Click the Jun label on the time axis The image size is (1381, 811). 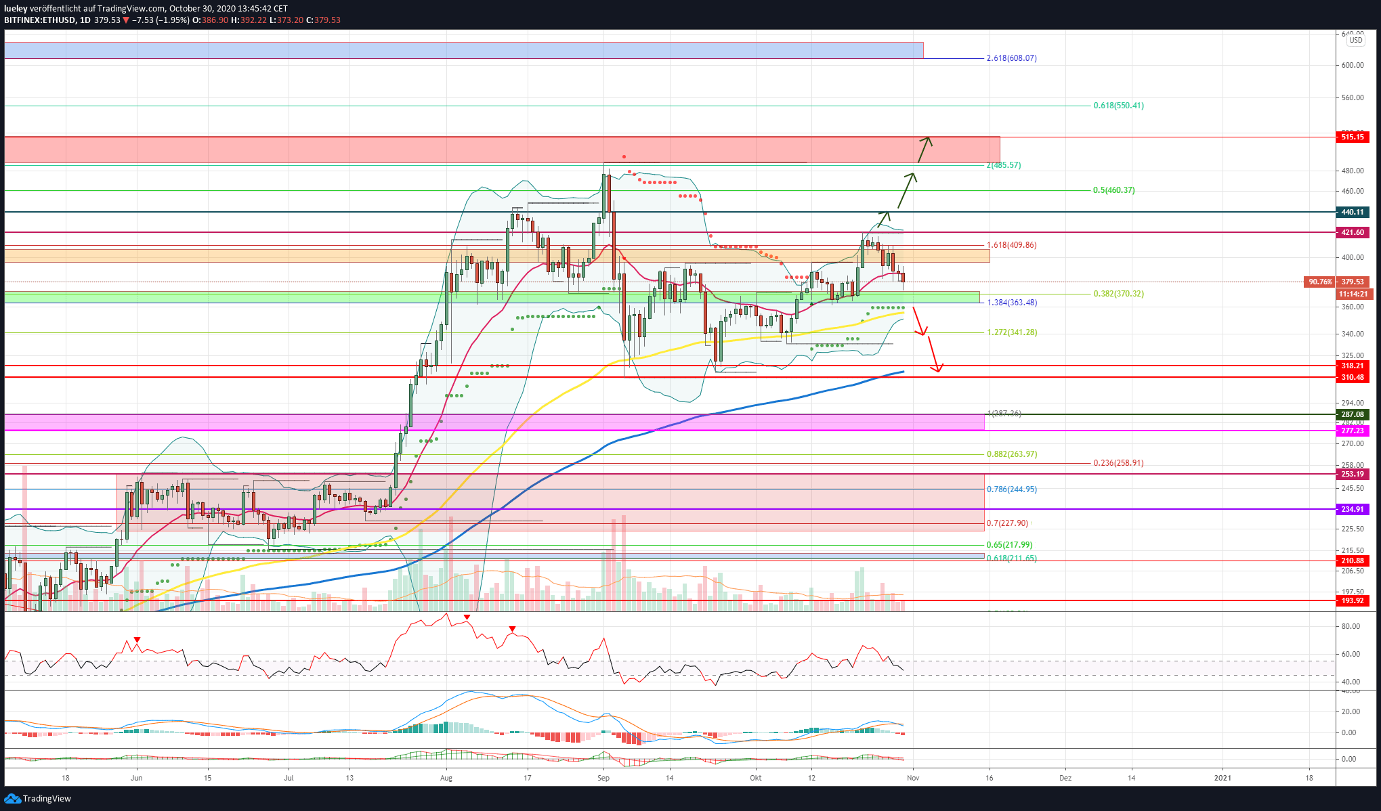[x=136, y=778]
